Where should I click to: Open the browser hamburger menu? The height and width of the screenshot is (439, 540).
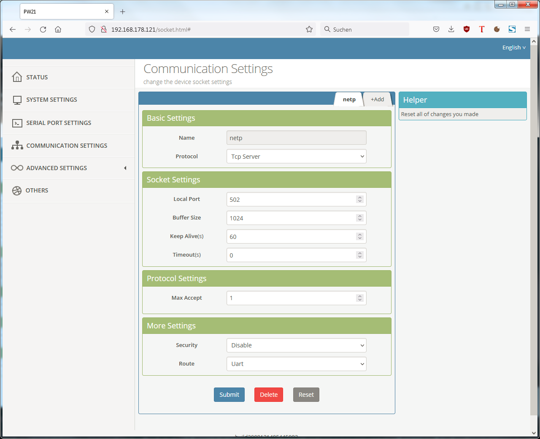pos(527,29)
